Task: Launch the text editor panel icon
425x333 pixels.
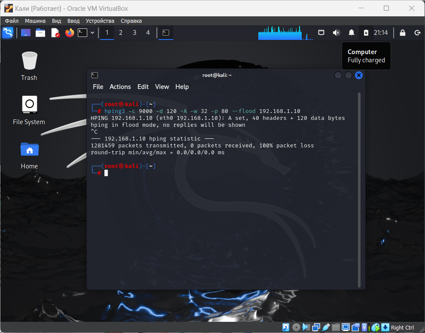Action: 55,33
